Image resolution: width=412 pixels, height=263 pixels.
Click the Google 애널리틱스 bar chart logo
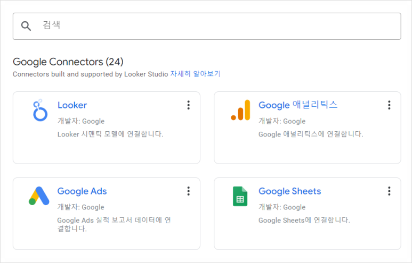coord(240,110)
